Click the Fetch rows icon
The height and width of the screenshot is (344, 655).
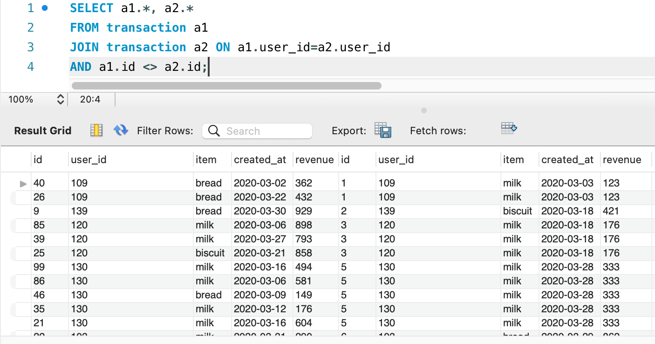point(509,128)
